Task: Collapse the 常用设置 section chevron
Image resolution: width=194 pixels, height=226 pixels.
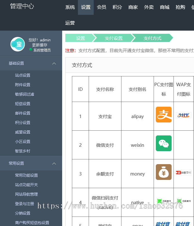Action: [x=54, y=164]
